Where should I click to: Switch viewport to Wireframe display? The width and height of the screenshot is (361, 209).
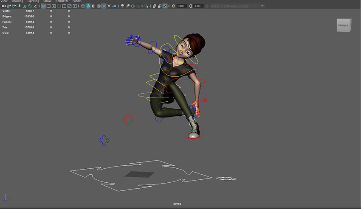[83, 6]
